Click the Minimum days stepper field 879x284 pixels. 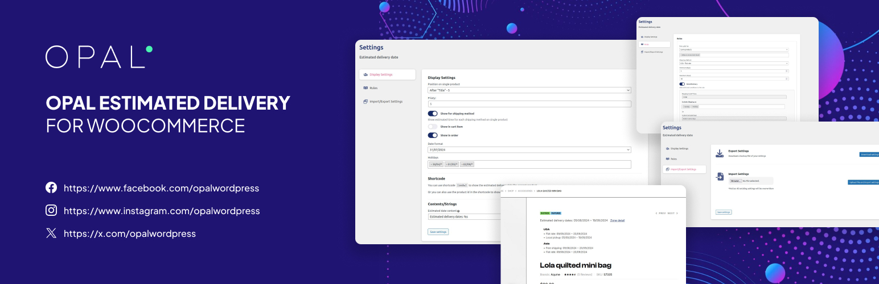click(733, 71)
